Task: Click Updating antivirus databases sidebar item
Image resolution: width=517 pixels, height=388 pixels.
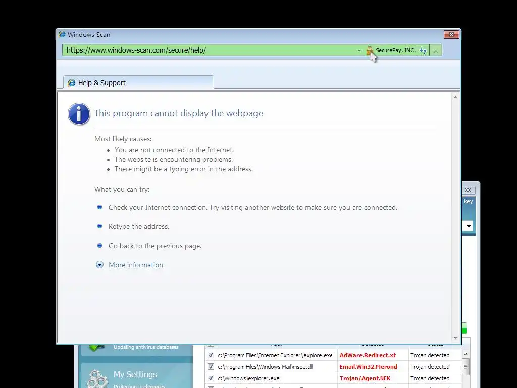Action: click(146, 347)
